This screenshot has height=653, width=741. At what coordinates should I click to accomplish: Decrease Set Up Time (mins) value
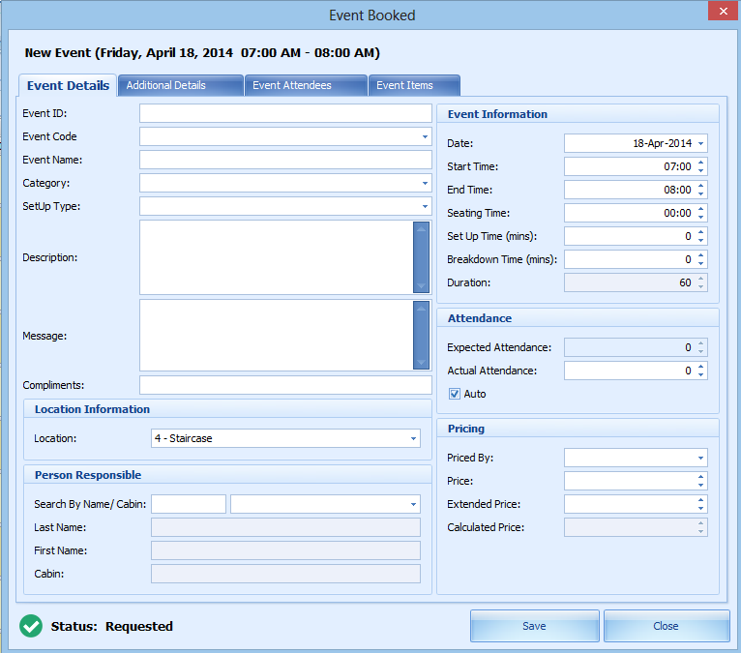[700, 240]
